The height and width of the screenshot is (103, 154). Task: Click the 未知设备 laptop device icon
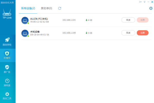click(x=25, y=33)
